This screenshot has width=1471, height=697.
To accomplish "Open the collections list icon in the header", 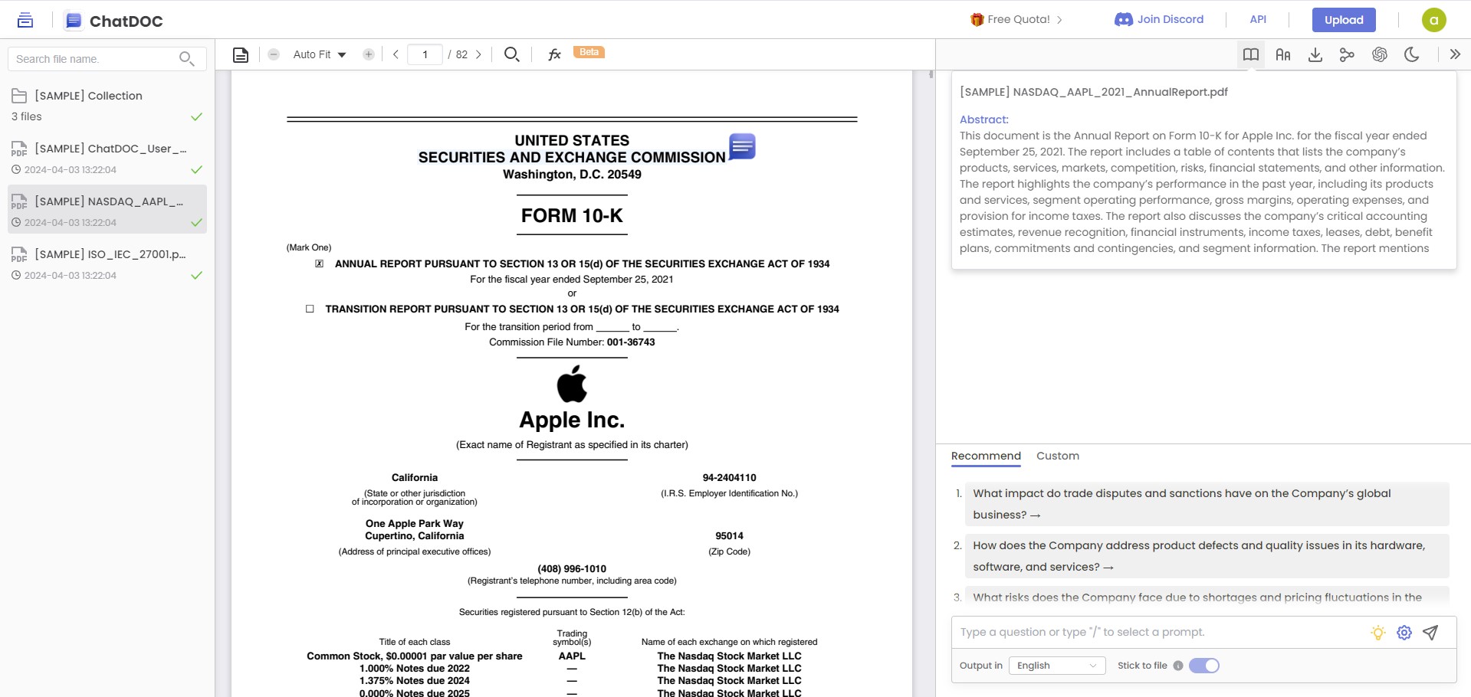I will tap(25, 21).
